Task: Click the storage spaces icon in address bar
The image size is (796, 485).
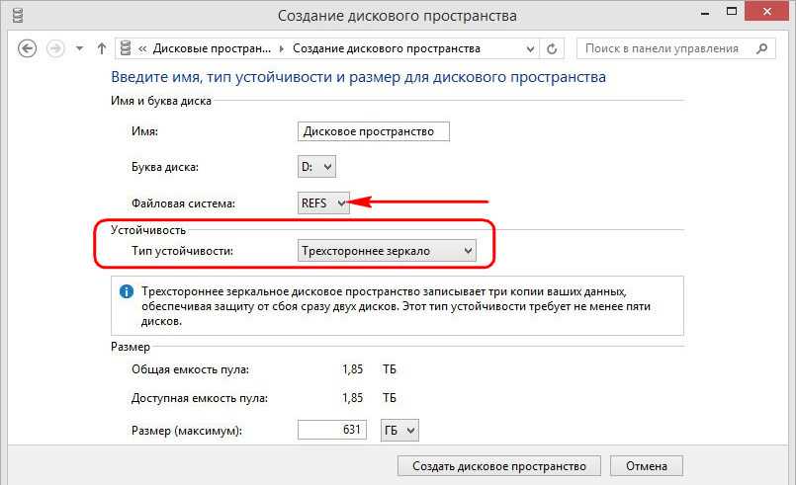Action: (126, 48)
